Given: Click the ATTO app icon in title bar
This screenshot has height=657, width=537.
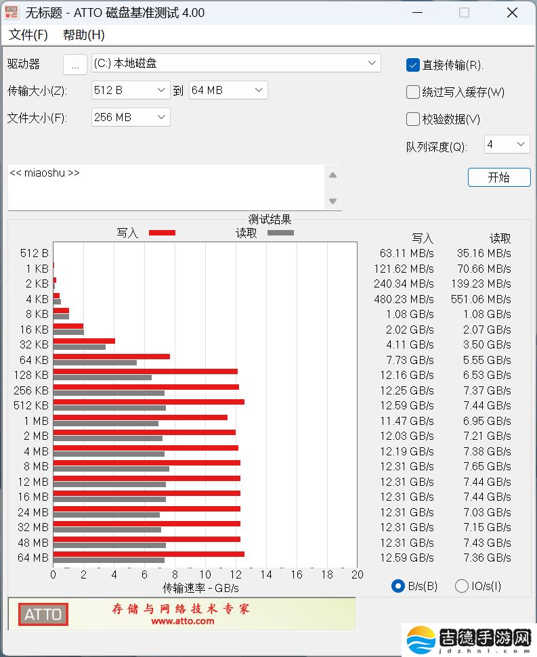Looking at the screenshot, I should 12,12.
